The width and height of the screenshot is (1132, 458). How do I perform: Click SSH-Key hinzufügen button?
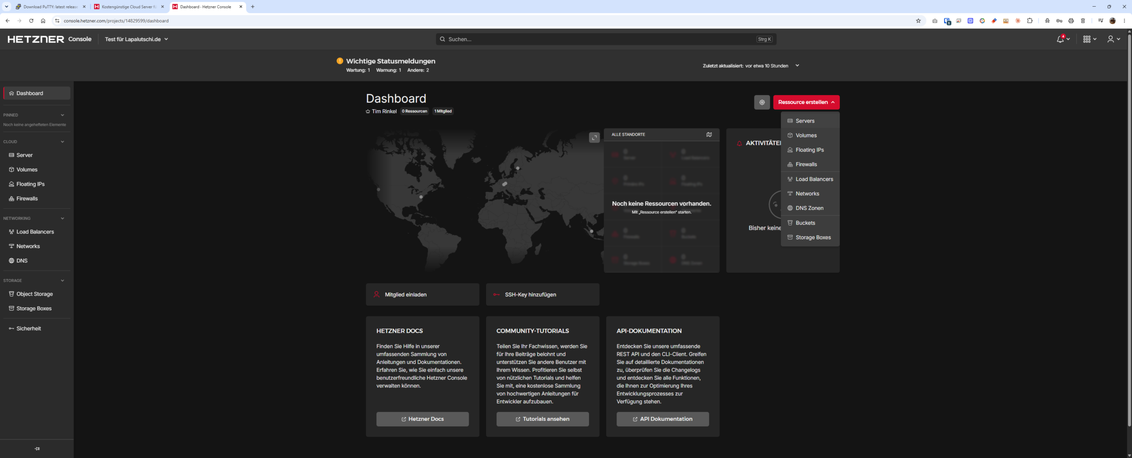coord(543,294)
